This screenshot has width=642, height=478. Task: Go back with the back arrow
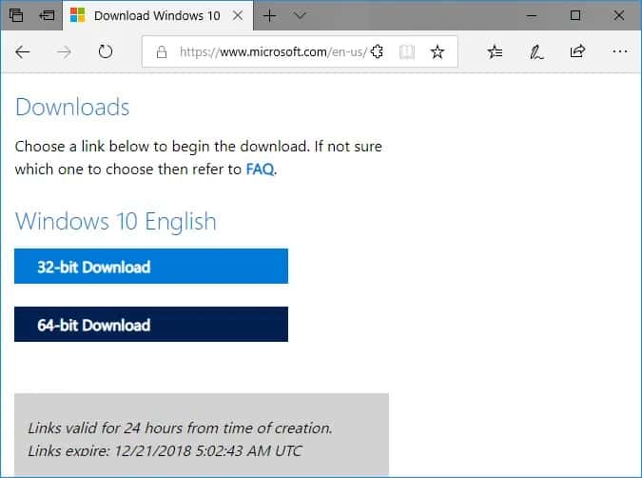pyautogui.click(x=23, y=52)
